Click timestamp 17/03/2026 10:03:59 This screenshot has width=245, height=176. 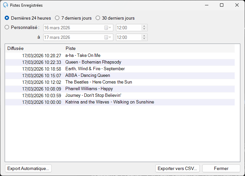coord(42,95)
